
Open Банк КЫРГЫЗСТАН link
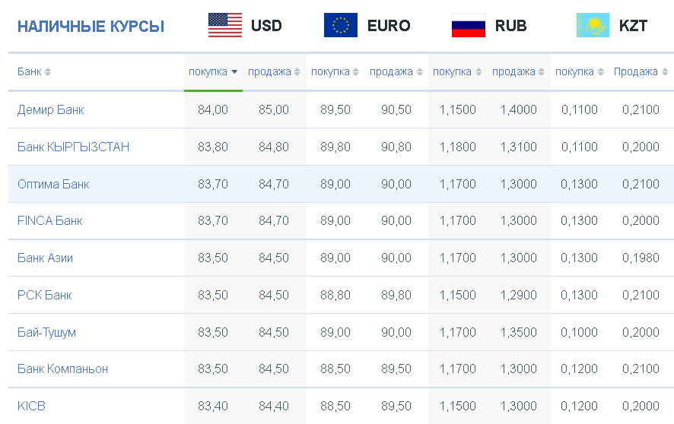pyautogui.click(x=73, y=147)
